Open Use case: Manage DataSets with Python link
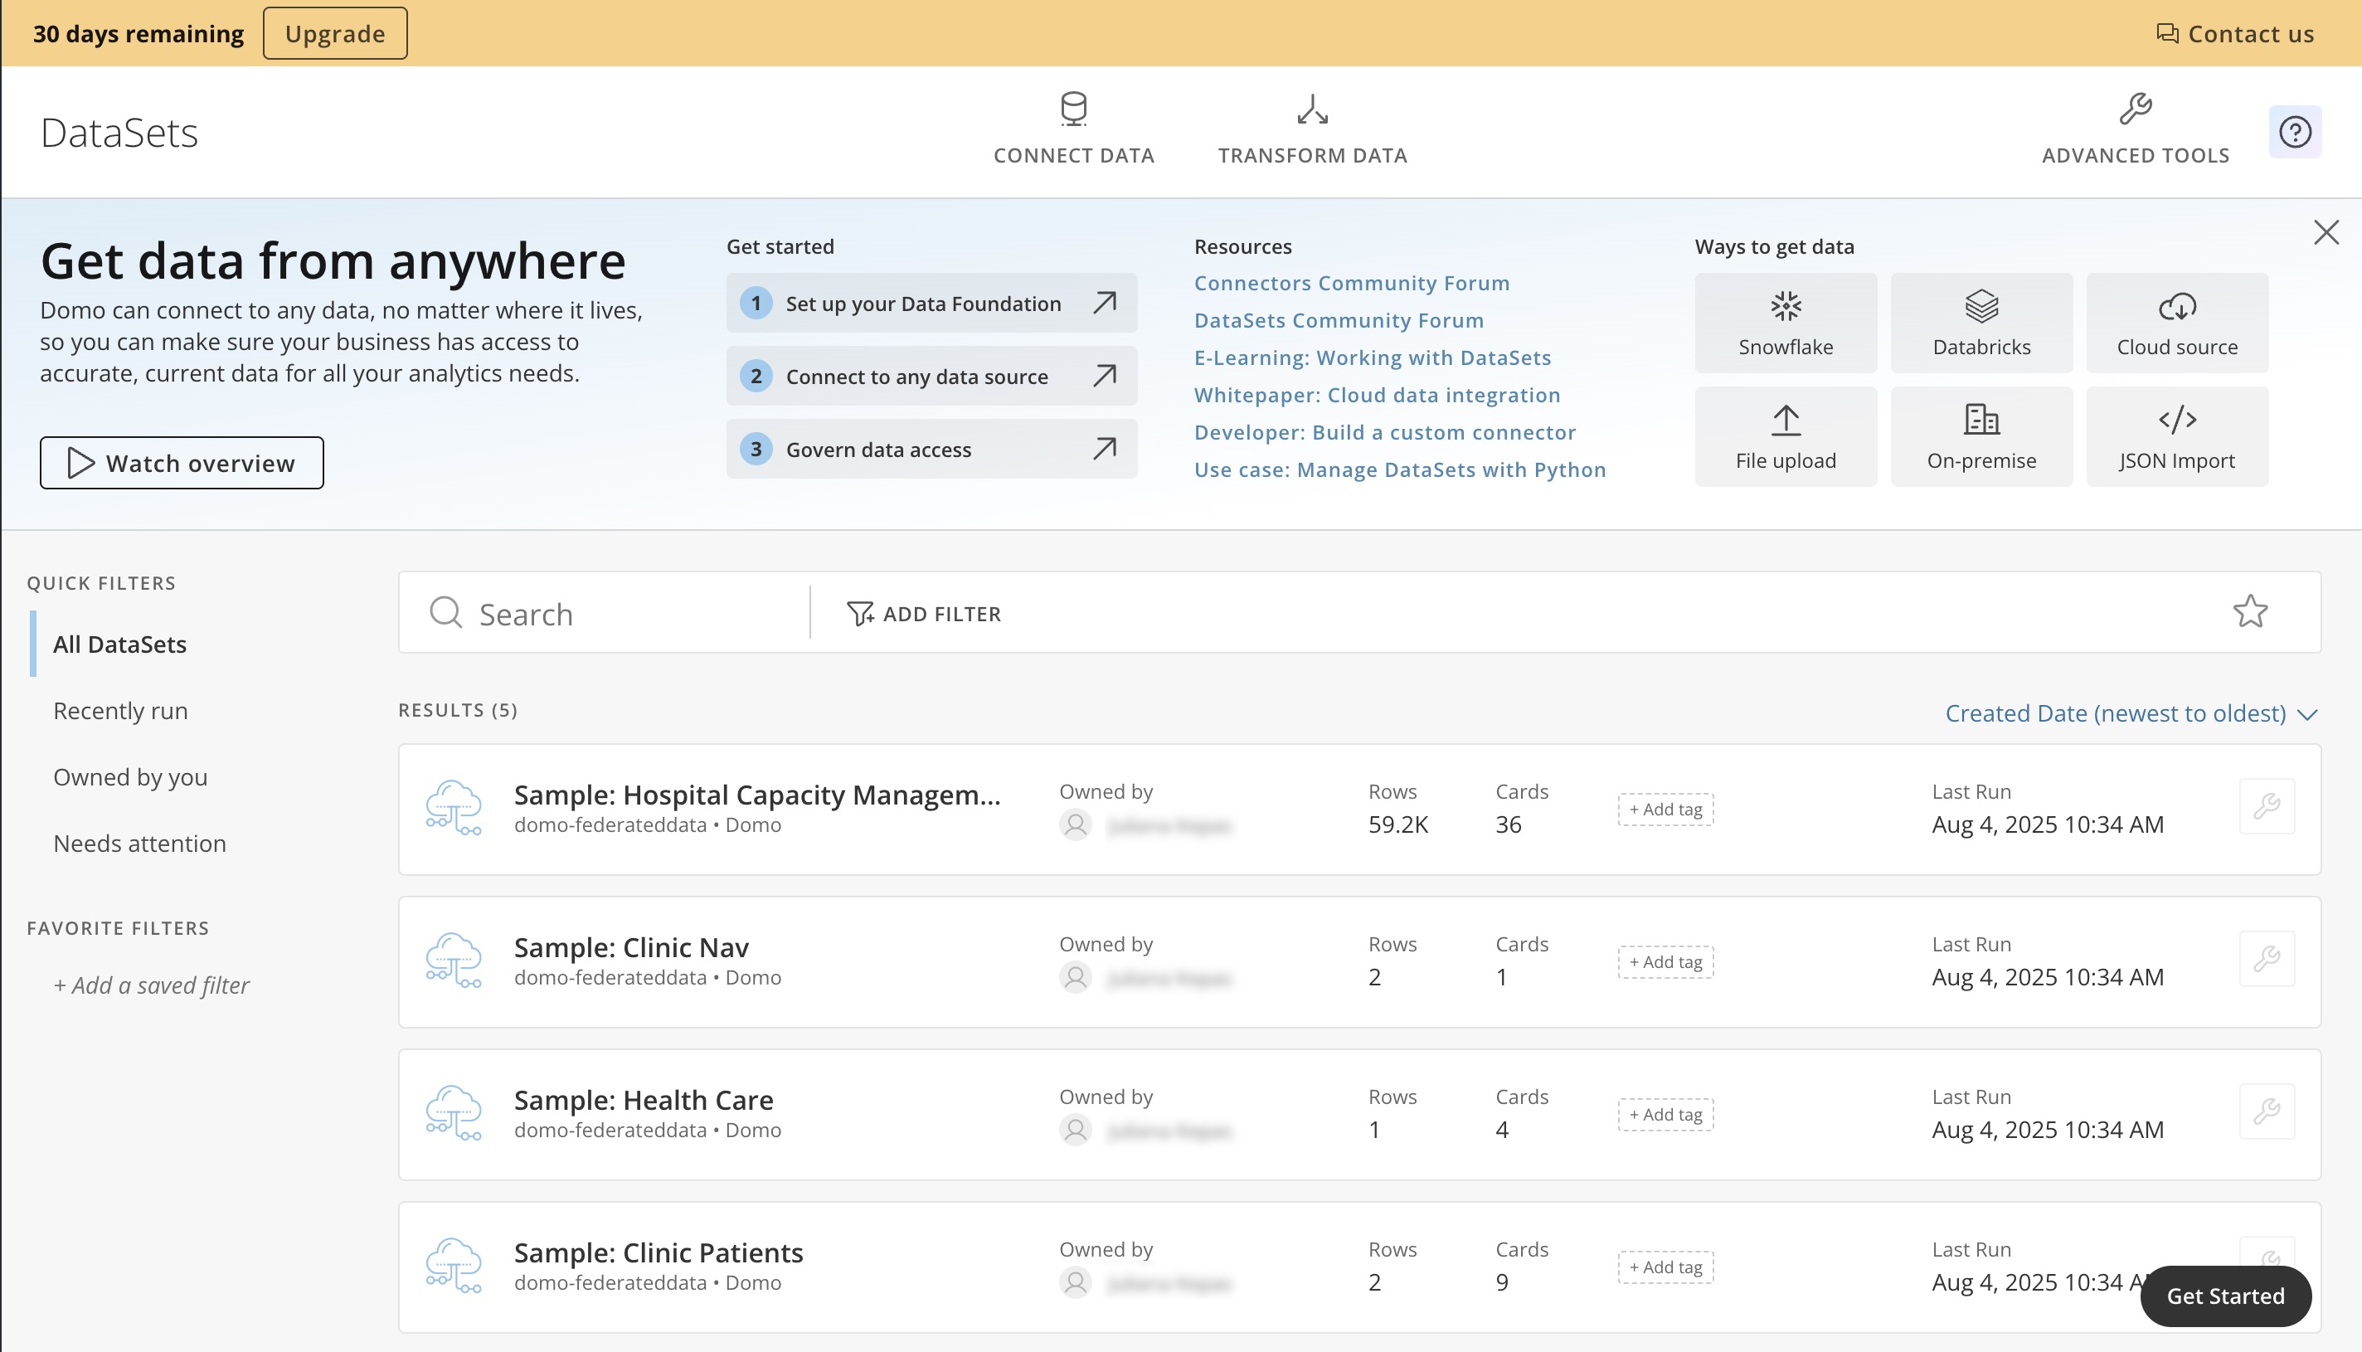Screen dimensions: 2362x1352 [1400, 469]
